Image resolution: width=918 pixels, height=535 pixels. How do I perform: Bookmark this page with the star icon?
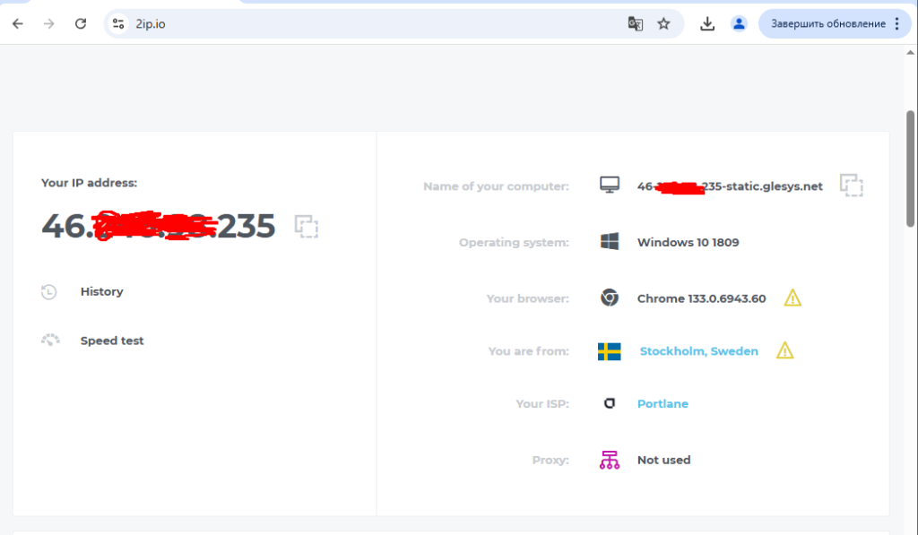663,24
